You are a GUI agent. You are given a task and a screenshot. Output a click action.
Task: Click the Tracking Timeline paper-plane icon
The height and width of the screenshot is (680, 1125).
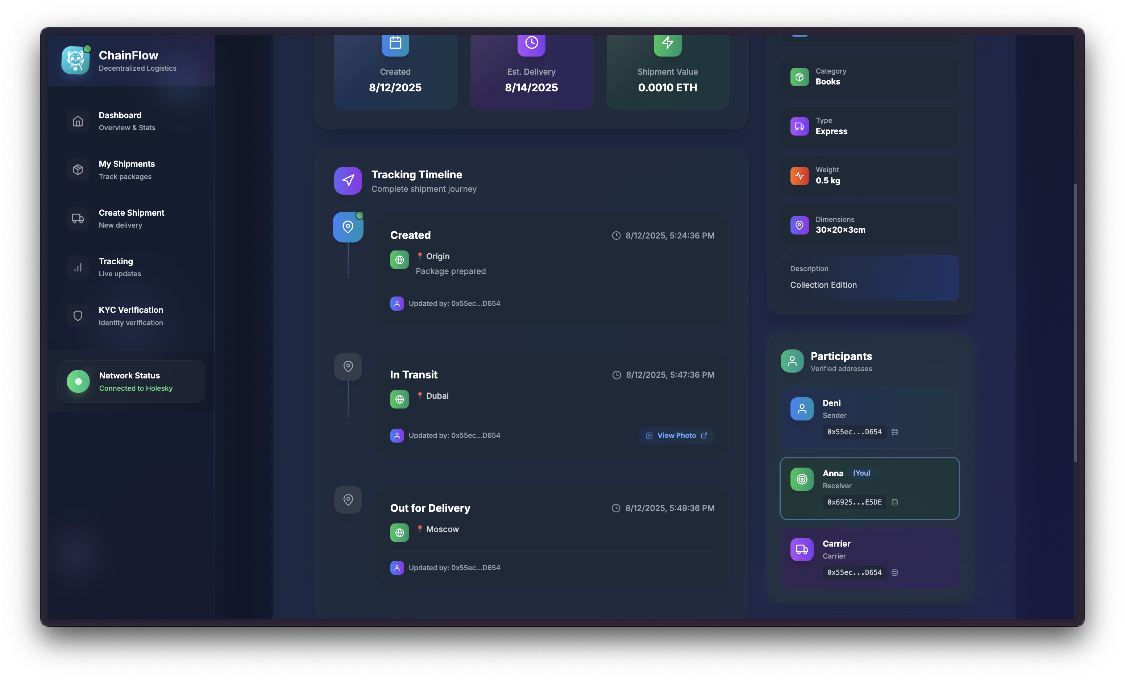tap(348, 181)
